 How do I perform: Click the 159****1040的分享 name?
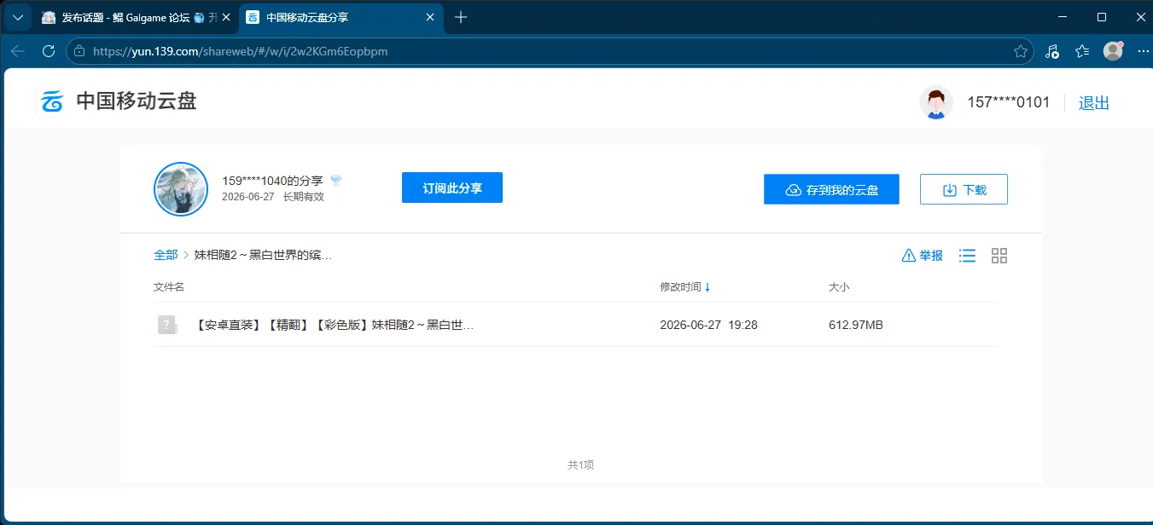tap(272, 181)
